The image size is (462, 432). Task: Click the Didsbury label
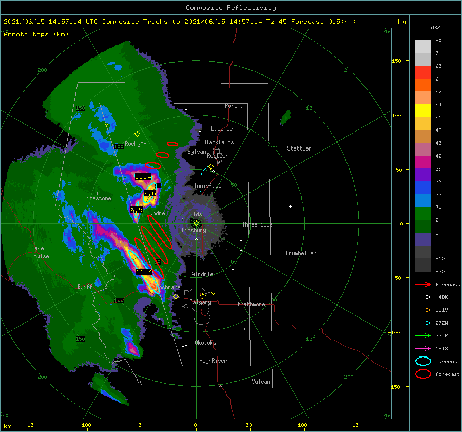(x=194, y=230)
